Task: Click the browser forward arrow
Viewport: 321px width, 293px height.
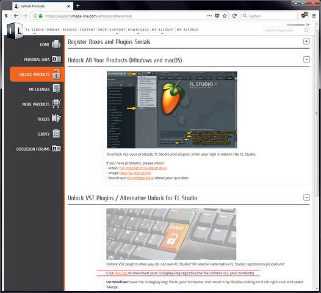Action: tap(25, 16)
